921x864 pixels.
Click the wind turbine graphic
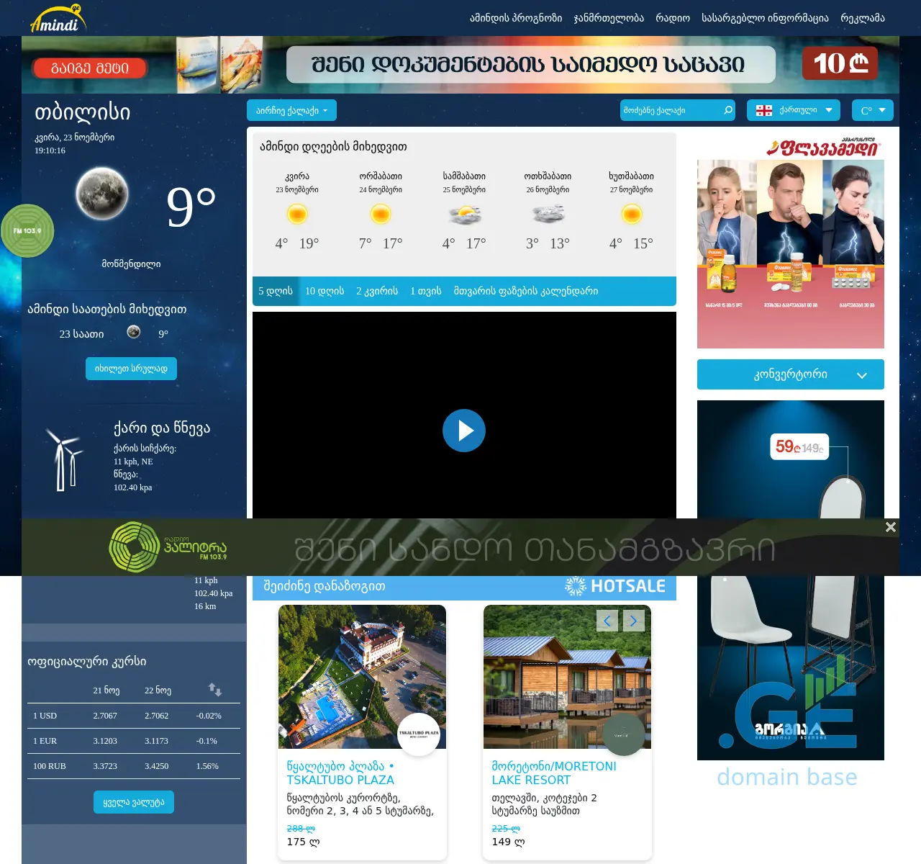point(65,461)
